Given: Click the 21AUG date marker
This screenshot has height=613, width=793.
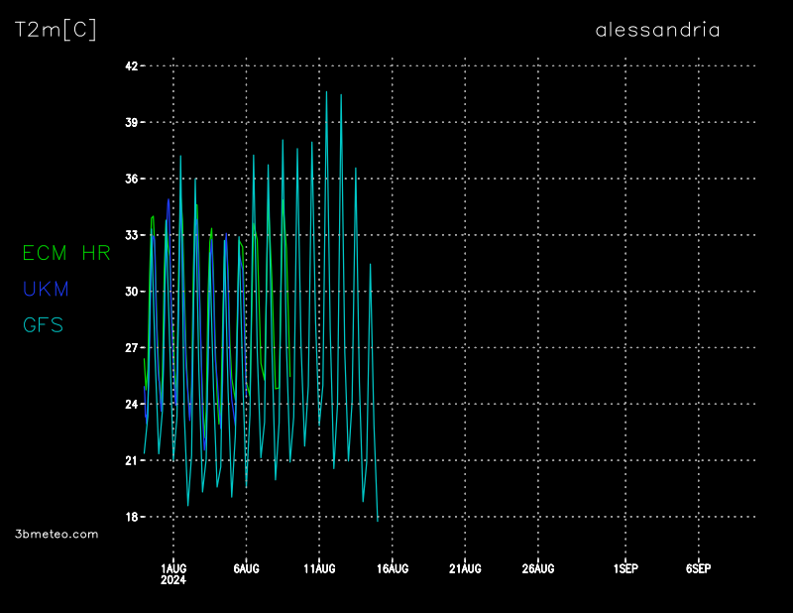Looking at the screenshot, I should coord(465,568).
